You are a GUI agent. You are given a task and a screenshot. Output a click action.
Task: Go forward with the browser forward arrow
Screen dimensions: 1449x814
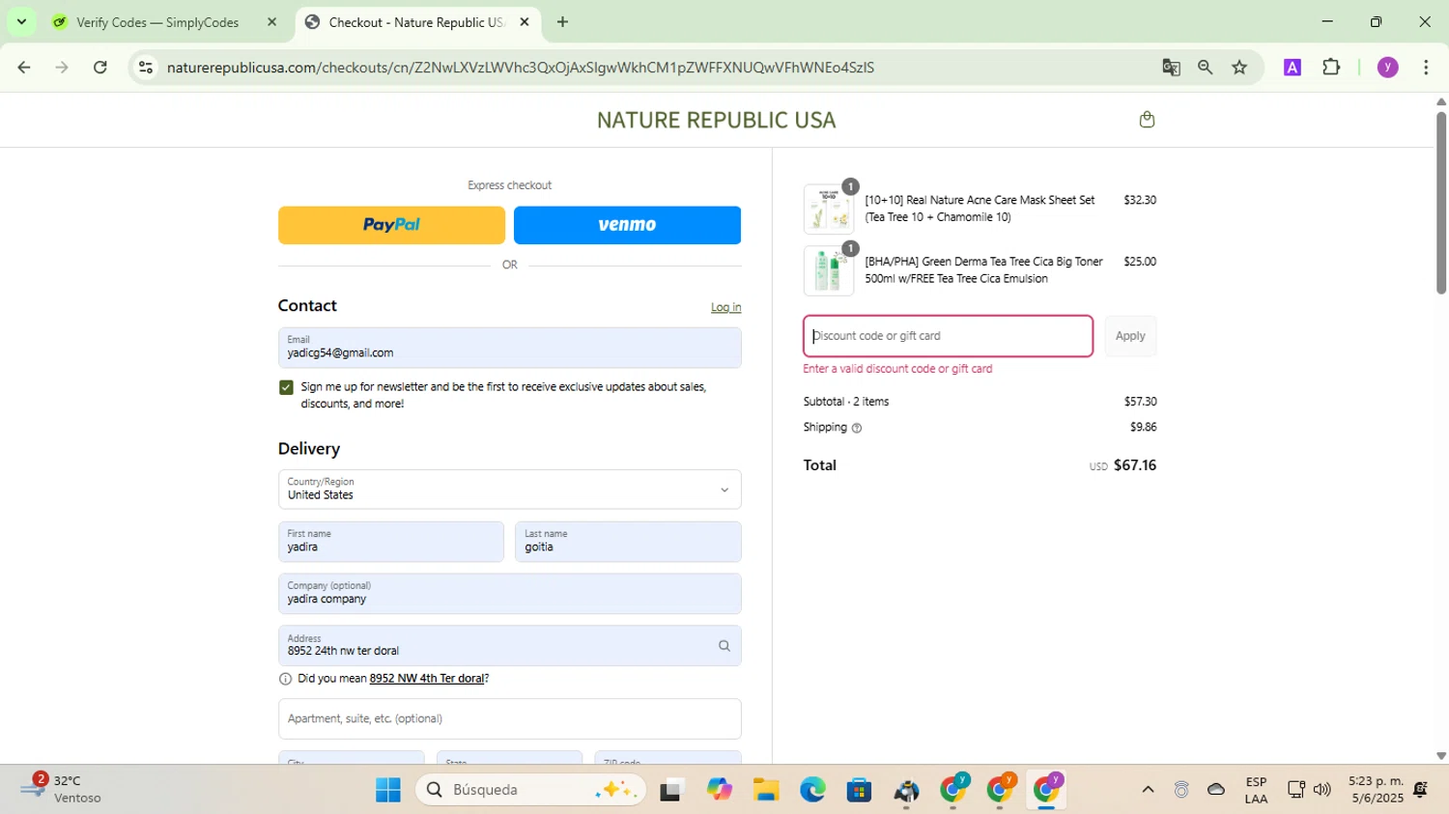tap(62, 68)
